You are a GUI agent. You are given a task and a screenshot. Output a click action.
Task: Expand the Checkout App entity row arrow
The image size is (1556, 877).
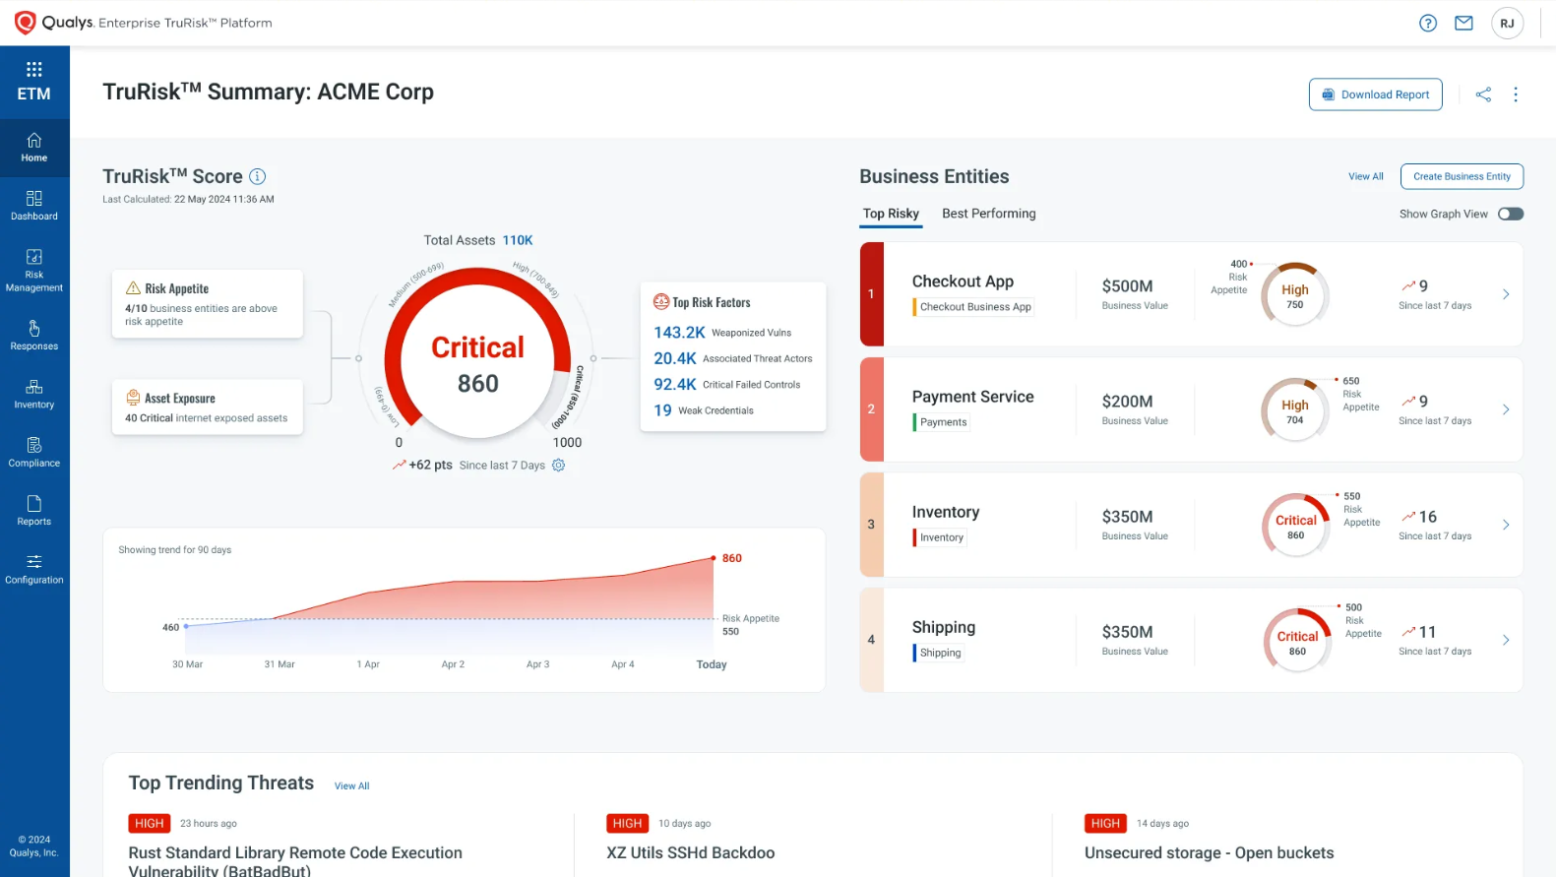click(x=1505, y=294)
